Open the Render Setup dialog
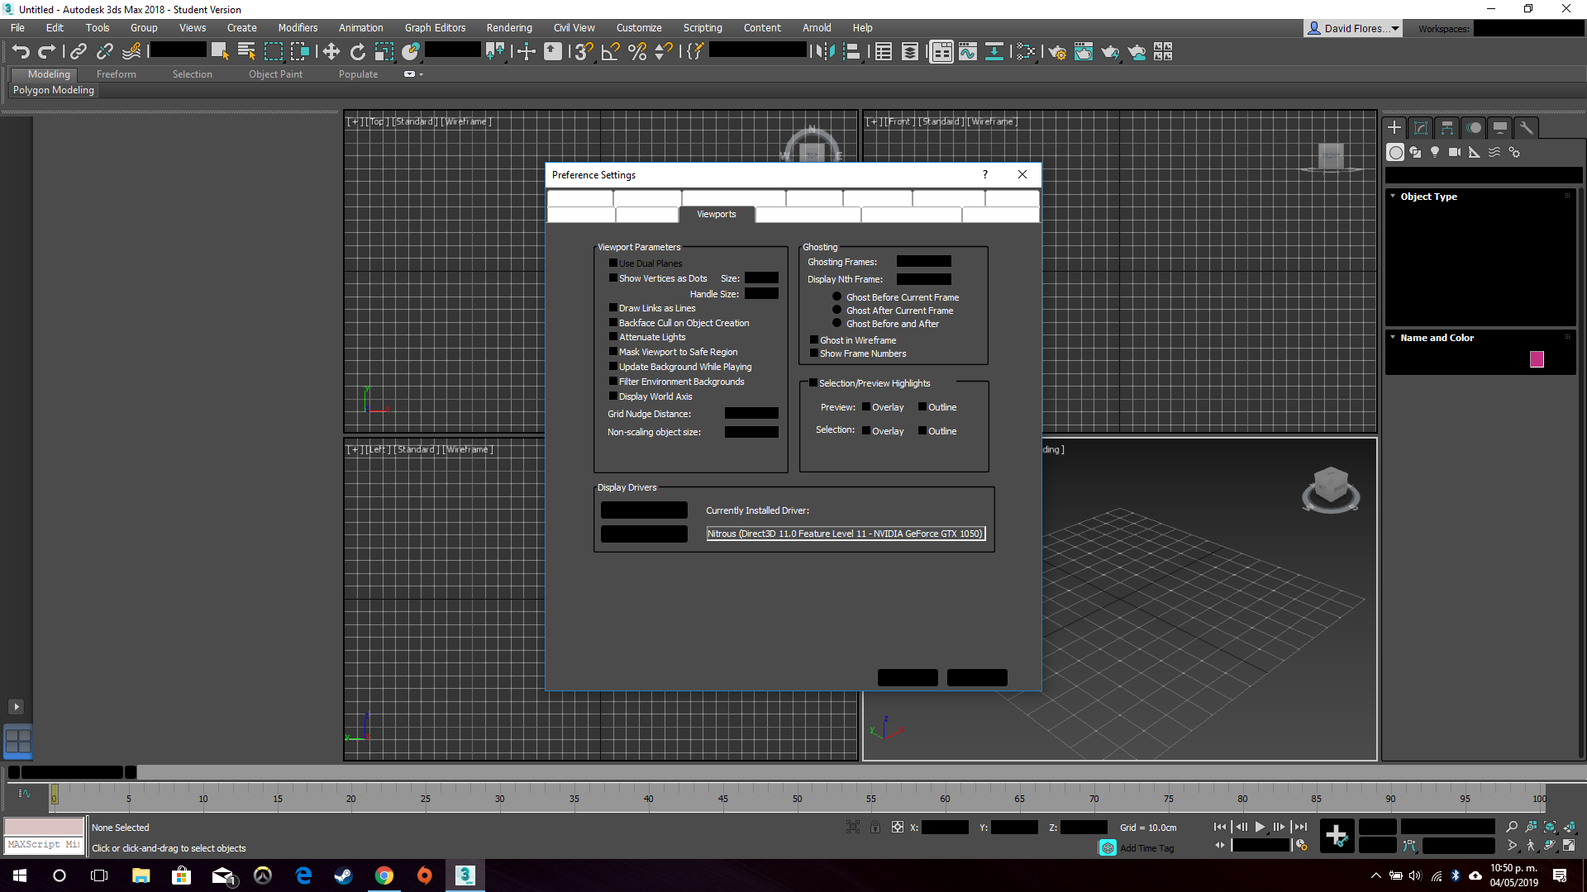The width and height of the screenshot is (1587, 892). [1057, 51]
